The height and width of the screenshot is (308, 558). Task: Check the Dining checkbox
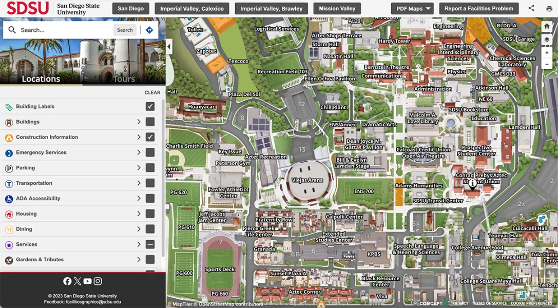pyautogui.click(x=150, y=228)
